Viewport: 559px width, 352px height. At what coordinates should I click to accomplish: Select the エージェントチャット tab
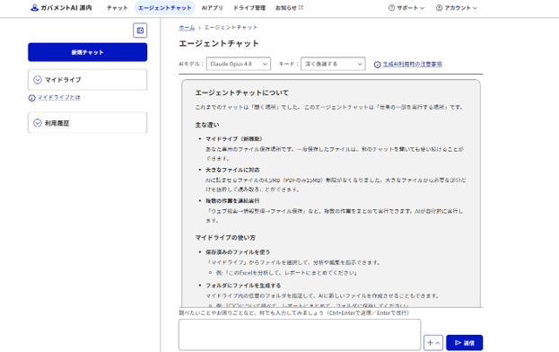165,7
